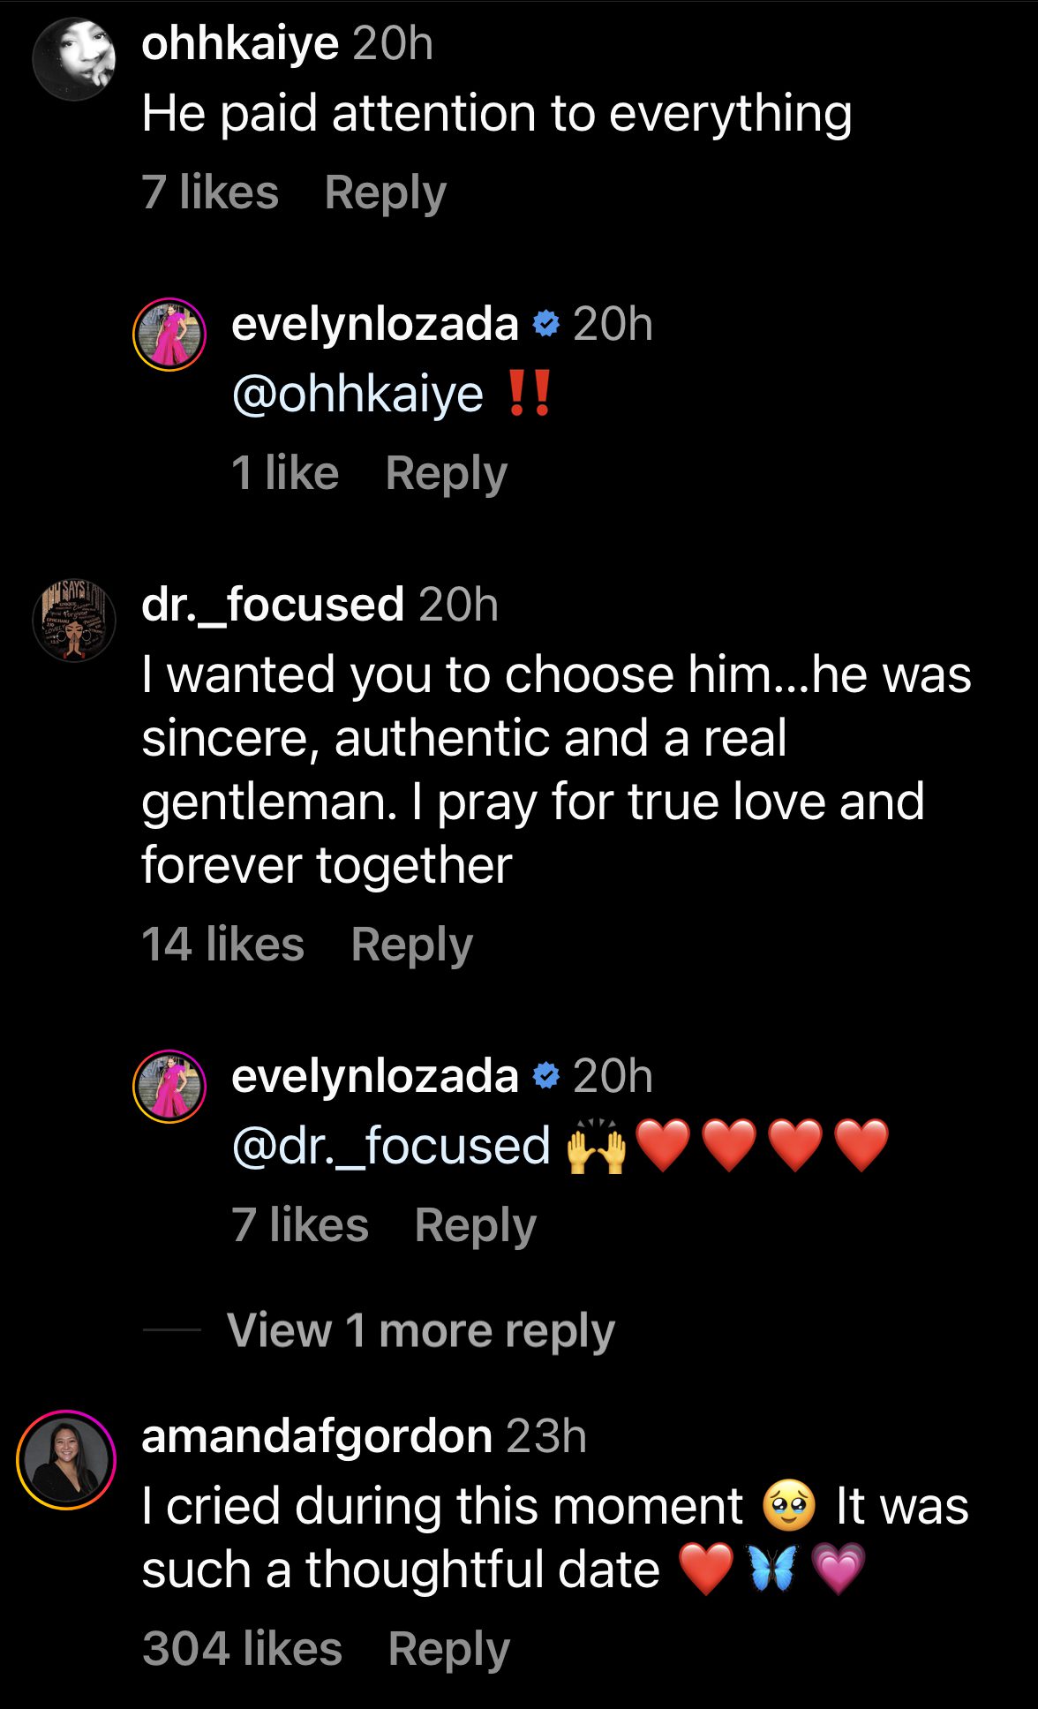The image size is (1038, 1709).
Task: Tap evelynlozada's avatar on the dr._focused reply
Action: coord(169,1087)
